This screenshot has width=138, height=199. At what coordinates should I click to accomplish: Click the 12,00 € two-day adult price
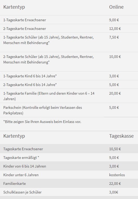click(115, 29)
